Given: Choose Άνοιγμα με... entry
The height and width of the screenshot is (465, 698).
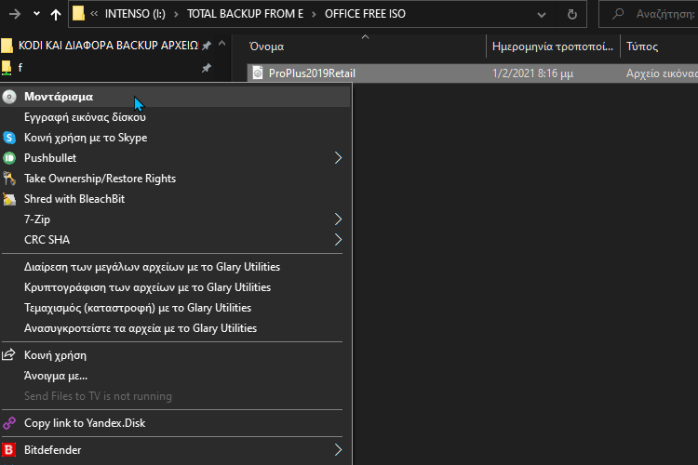Looking at the screenshot, I should (x=175, y=376).
